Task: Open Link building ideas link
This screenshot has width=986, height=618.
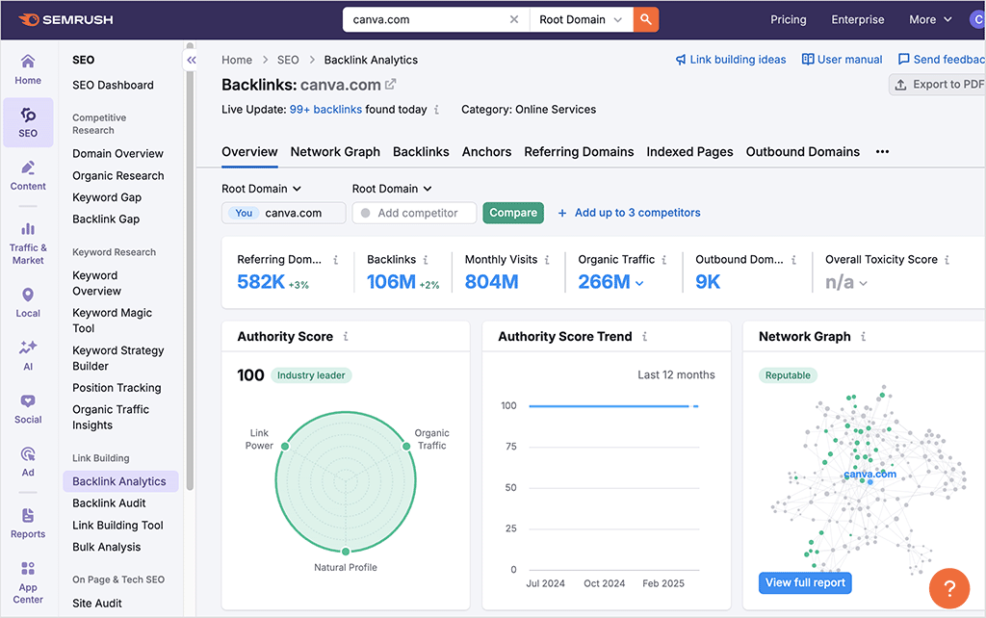Action: click(731, 59)
